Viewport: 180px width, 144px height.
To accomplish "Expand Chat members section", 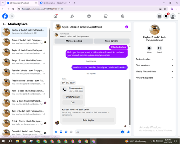I will (x=154, y=66).
